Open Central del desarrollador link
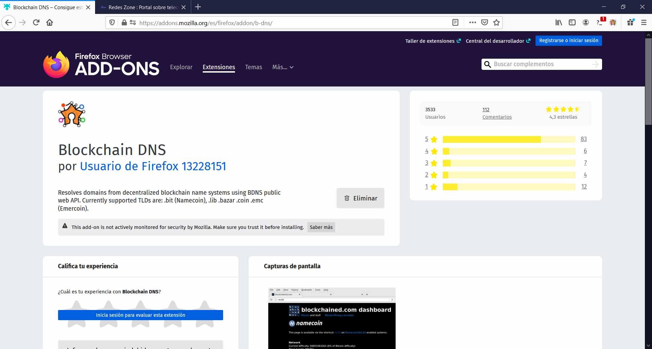 click(498, 41)
